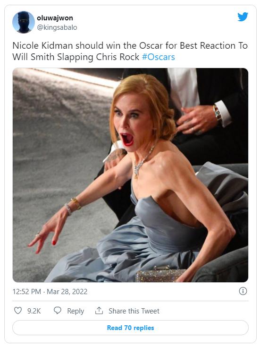
Task: Select the Reply text label
Action: [x=75, y=311]
